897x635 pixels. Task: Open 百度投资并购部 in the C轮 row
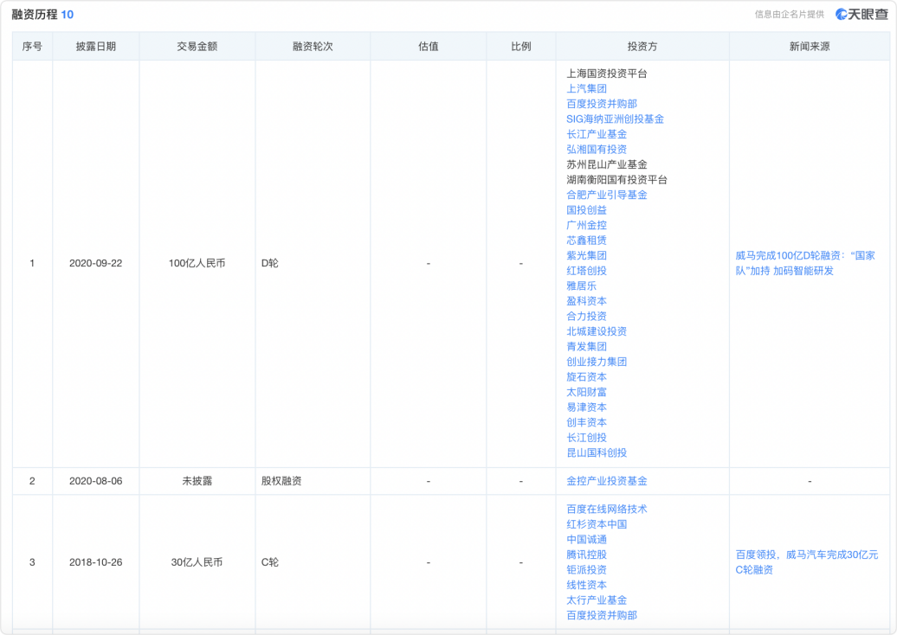pyautogui.click(x=601, y=615)
